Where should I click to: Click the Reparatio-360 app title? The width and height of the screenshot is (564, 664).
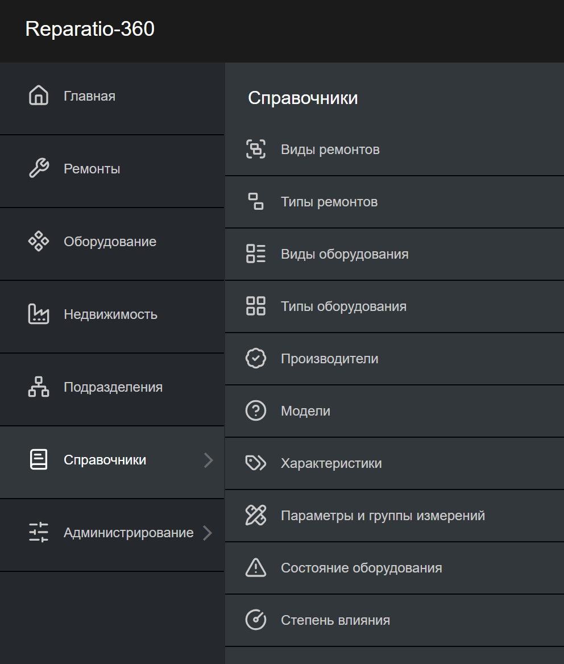point(90,29)
